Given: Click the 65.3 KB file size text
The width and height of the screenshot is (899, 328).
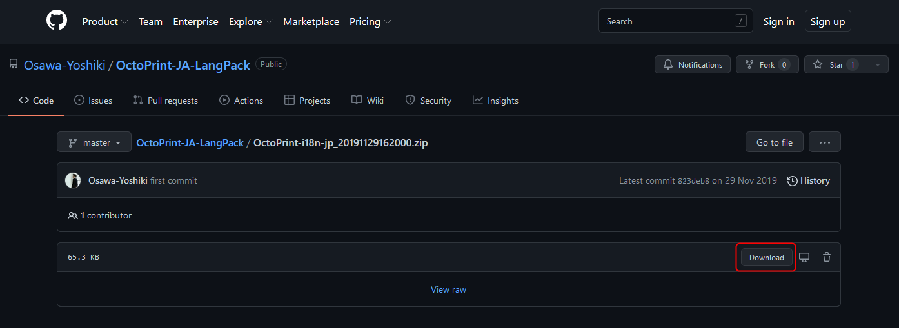Looking at the screenshot, I should pyautogui.click(x=83, y=257).
